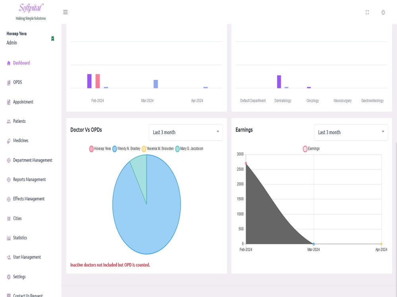The width and height of the screenshot is (397, 297).
Task: Go to Appointment page
Action: coord(23,102)
